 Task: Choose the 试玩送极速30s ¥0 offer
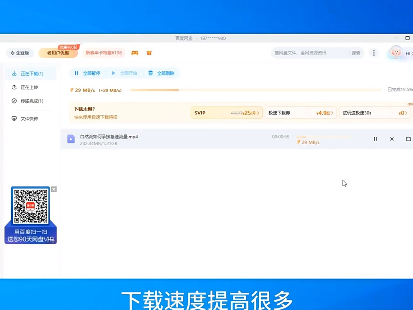coord(375,113)
